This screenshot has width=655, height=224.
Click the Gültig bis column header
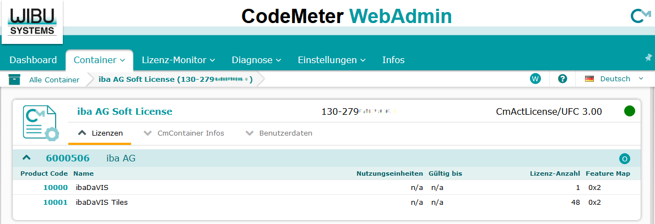click(446, 173)
